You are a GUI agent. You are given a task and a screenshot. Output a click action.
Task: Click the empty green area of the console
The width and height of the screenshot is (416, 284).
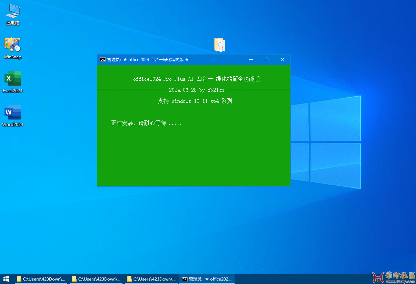pos(193,159)
